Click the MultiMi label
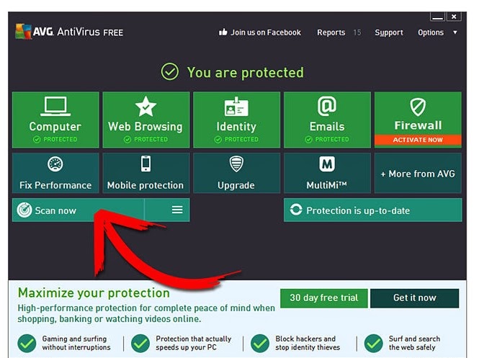479x358 pixels. (326, 185)
